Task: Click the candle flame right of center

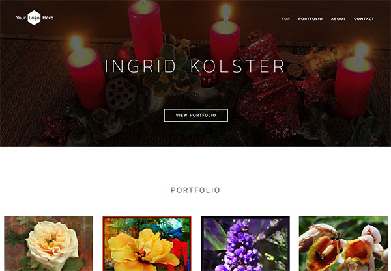Action: pyautogui.click(x=226, y=13)
